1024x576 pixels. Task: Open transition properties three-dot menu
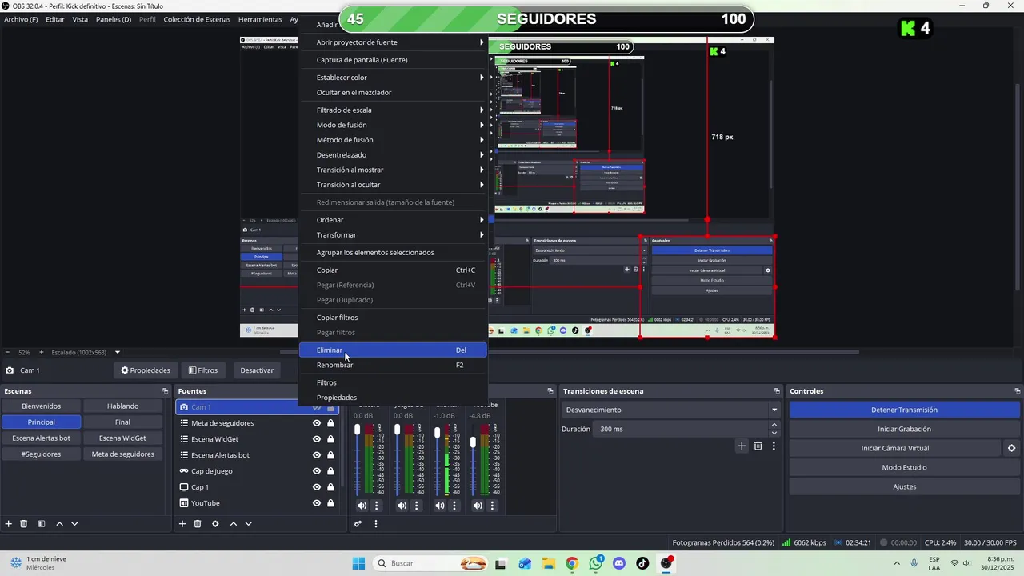coord(774,446)
